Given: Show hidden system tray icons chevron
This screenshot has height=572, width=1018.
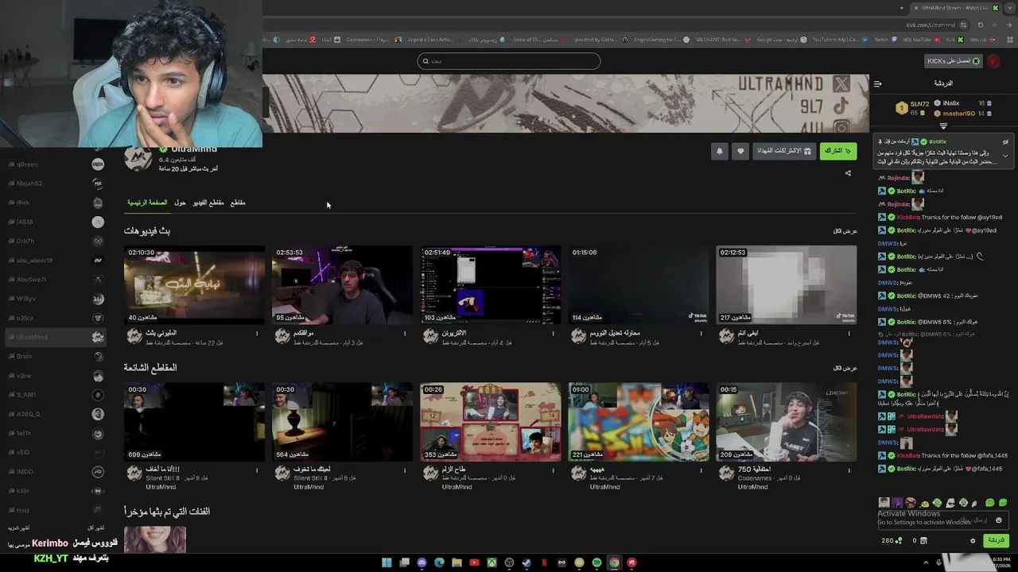Looking at the screenshot, I should pos(926,562).
